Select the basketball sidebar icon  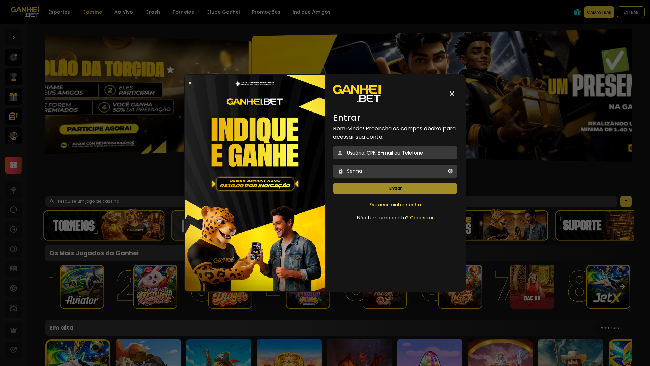[14, 136]
